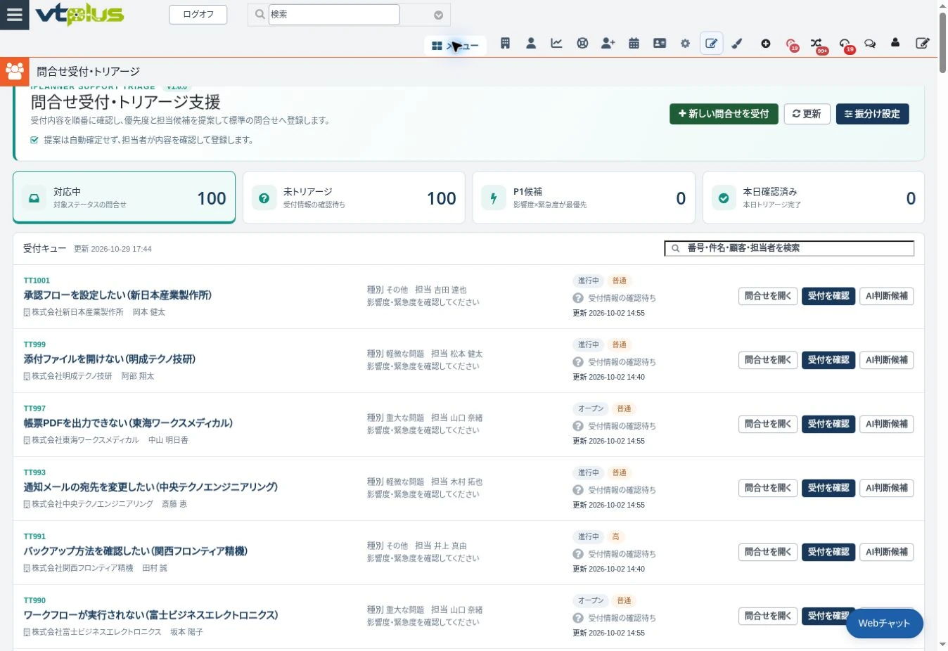The width and height of the screenshot is (948, 651).
Task: Click 受付を確認 for ticket TT993
Action: tap(828, 488)
